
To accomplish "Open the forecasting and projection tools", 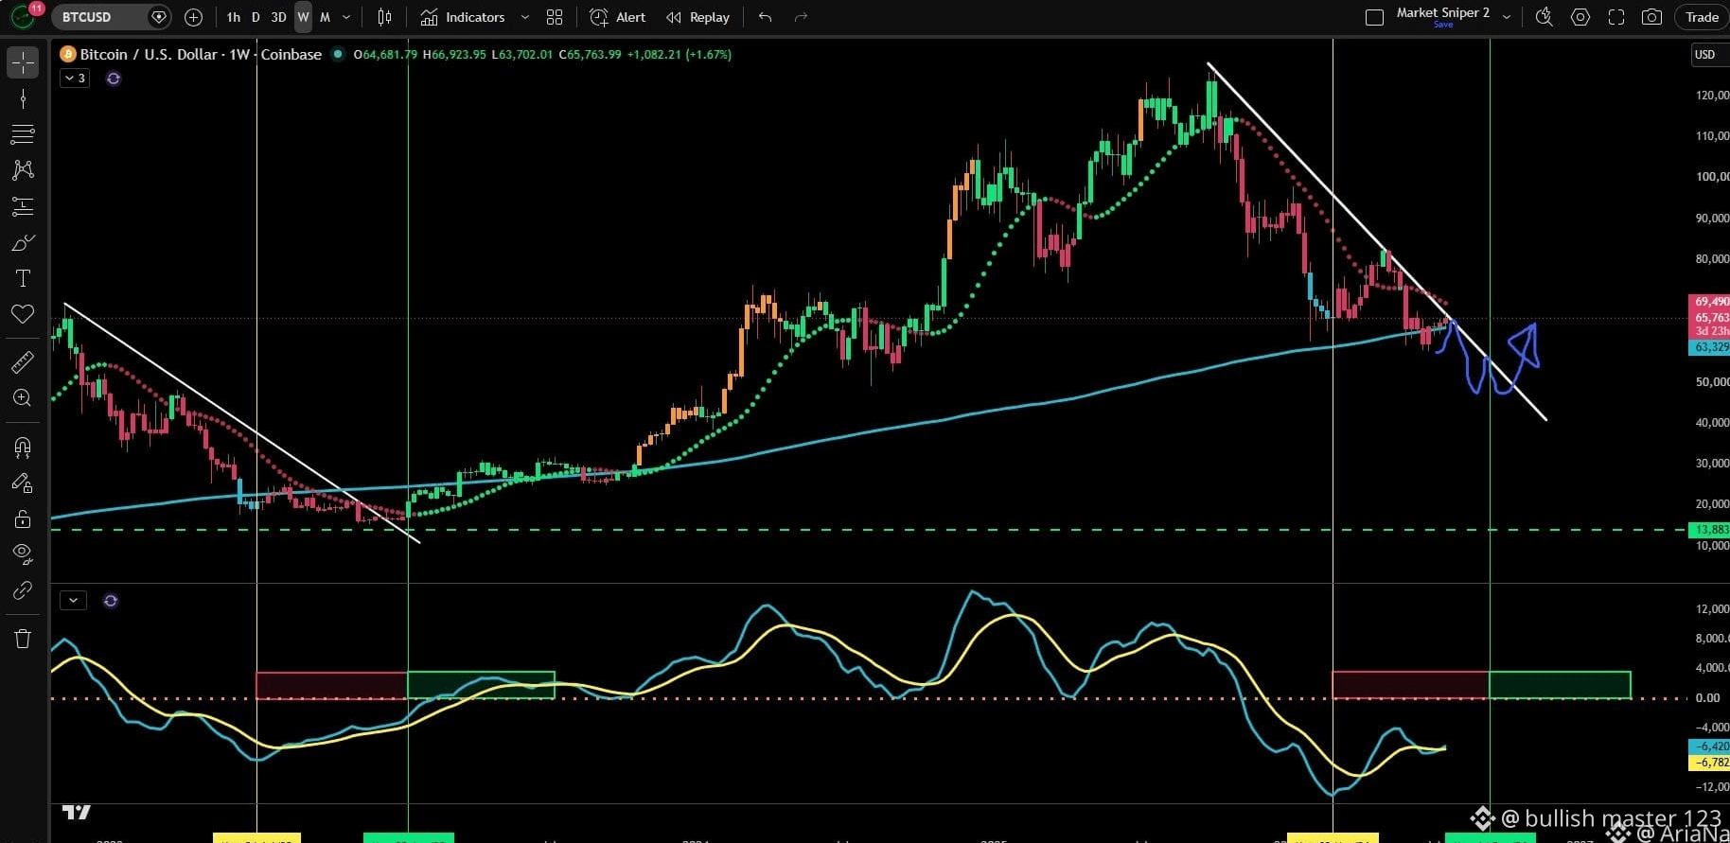I will coord(23,206).
